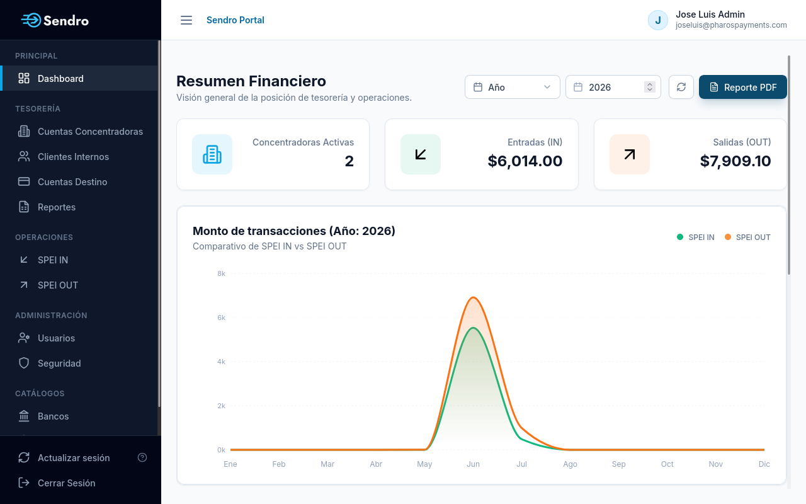Click the user avatar J icon
The image size is (806, 504).
(x=658, y=20)
